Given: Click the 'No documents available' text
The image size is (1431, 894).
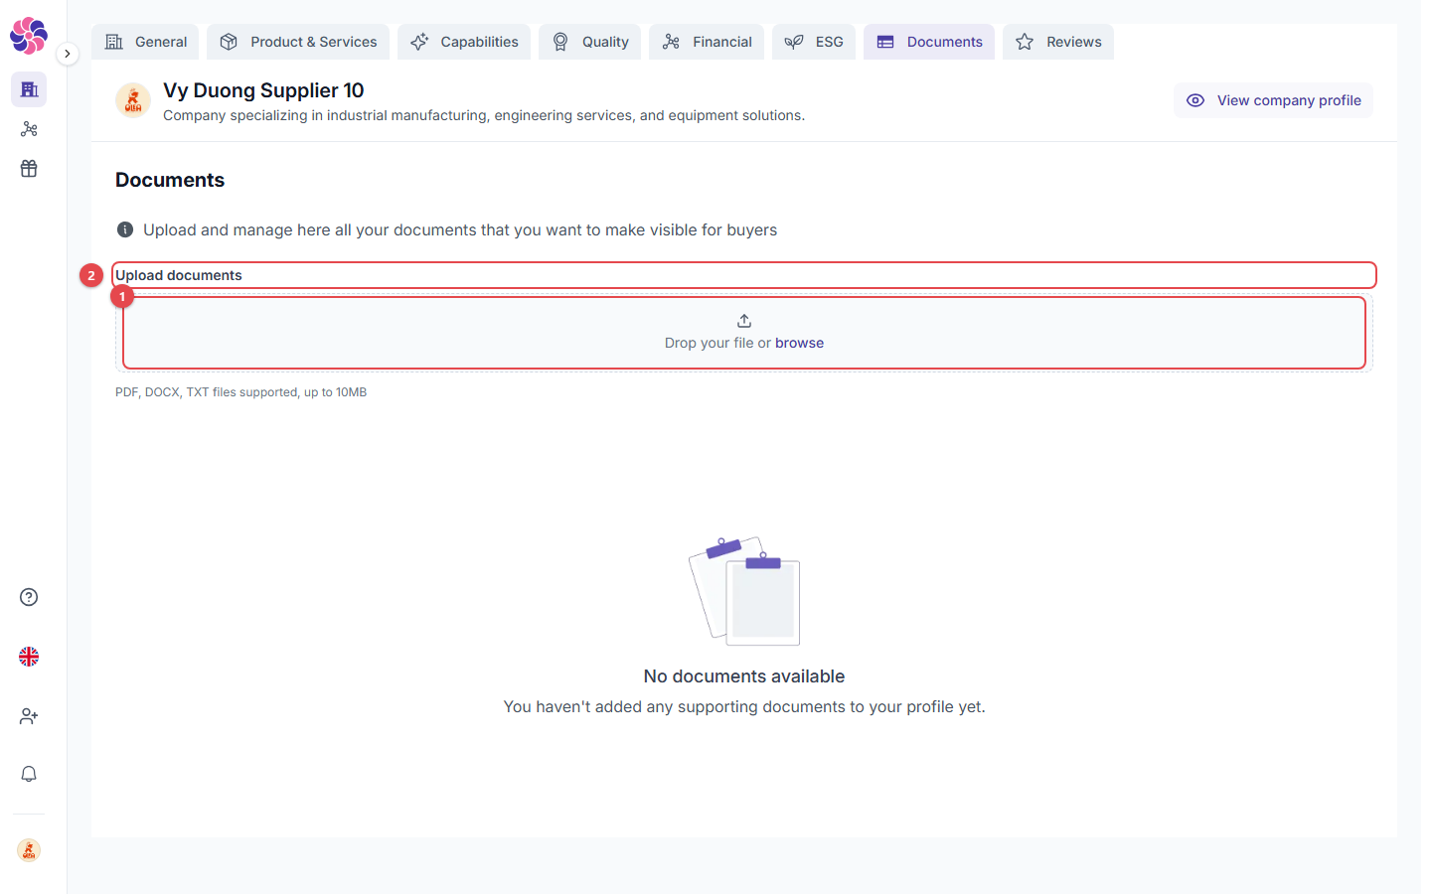Looking at the screenshot, I should pos(744,676).
